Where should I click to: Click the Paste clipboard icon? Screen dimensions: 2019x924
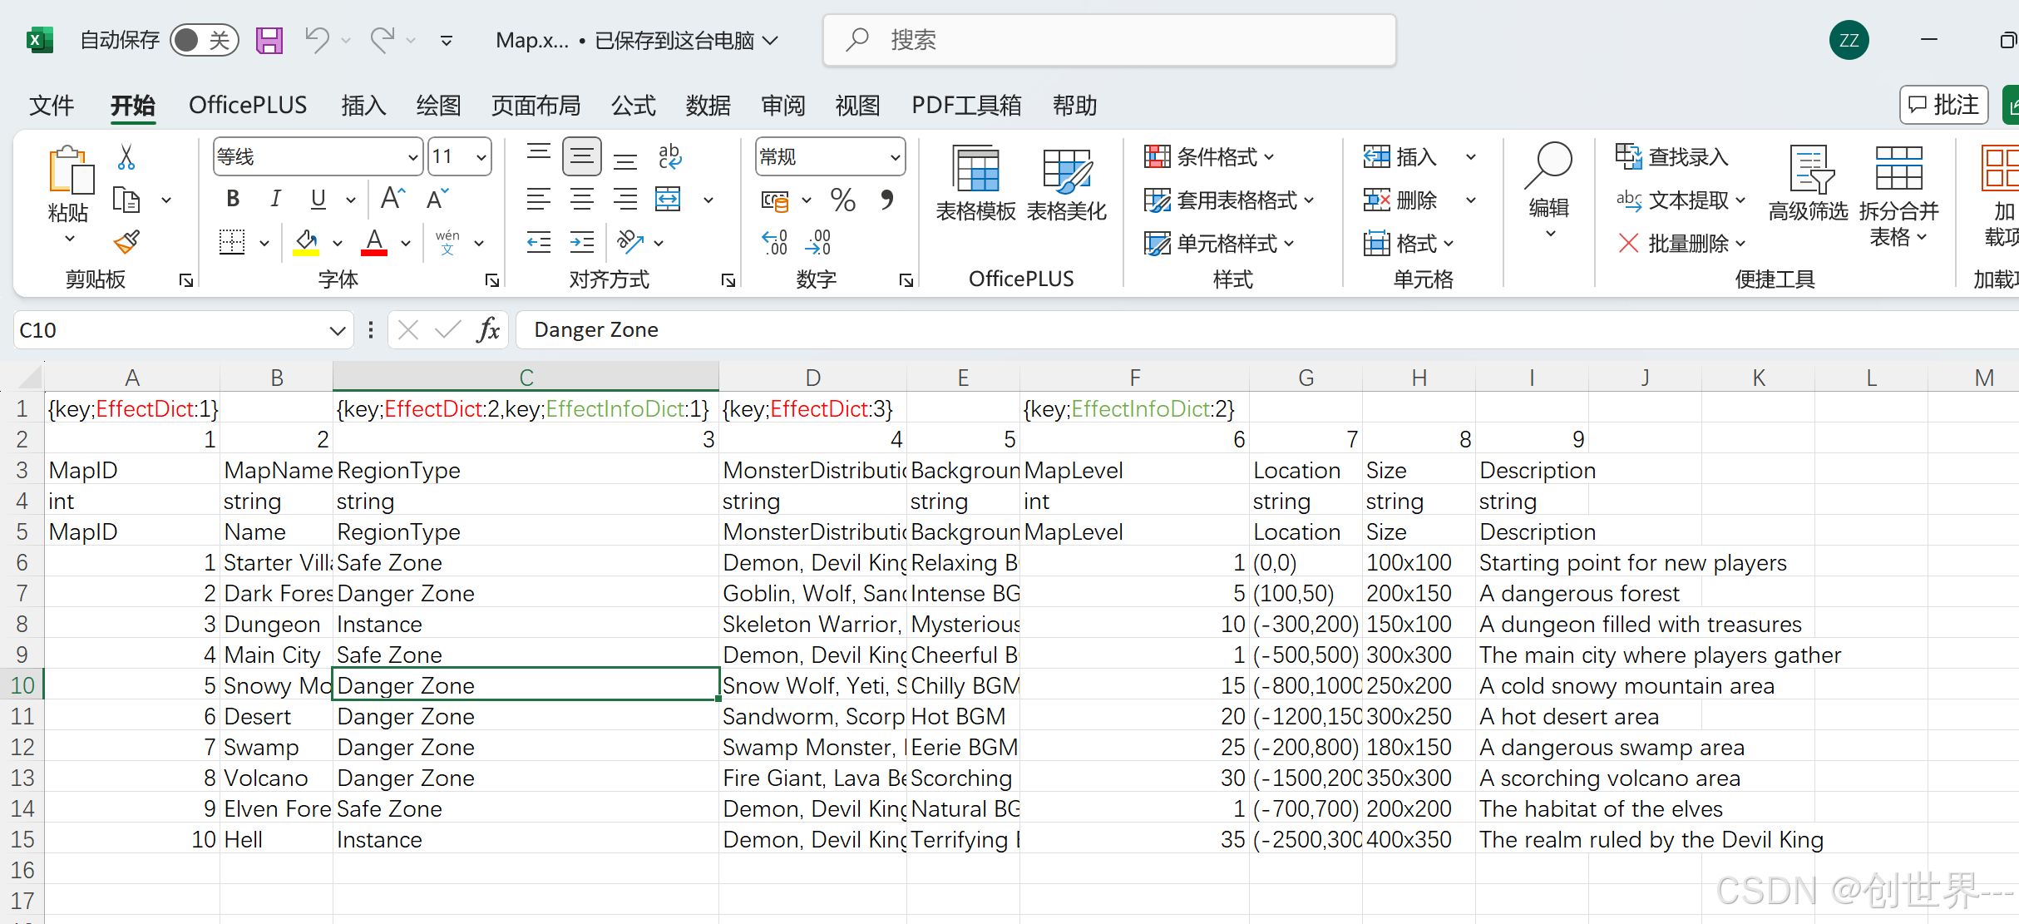(x=70, y=170)
